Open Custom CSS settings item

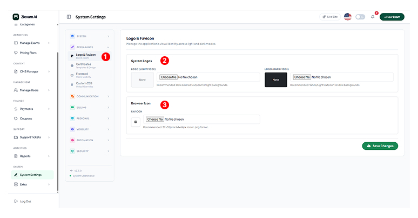84,84
